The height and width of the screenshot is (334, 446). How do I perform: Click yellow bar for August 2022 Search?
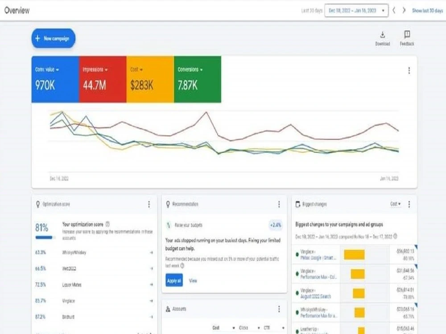(359, 293)
